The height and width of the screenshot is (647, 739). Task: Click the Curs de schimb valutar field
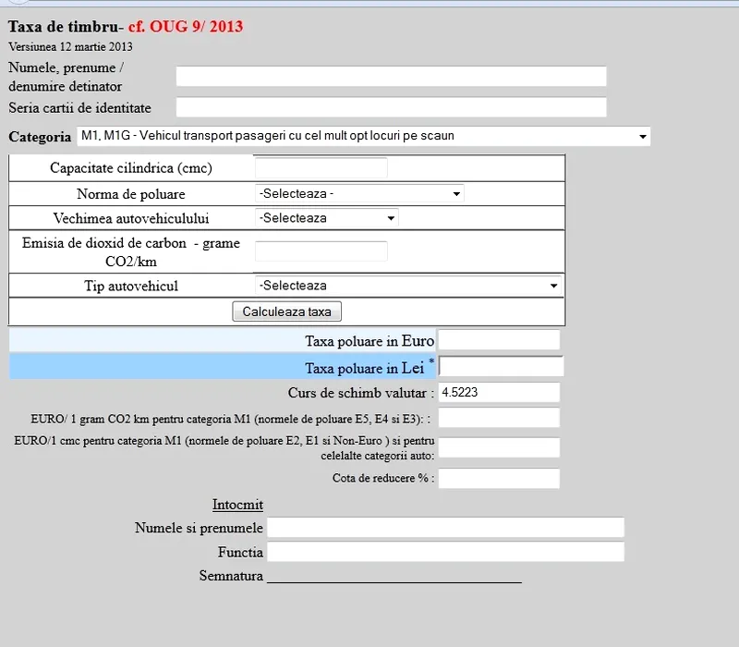click(x=499, y=393)
